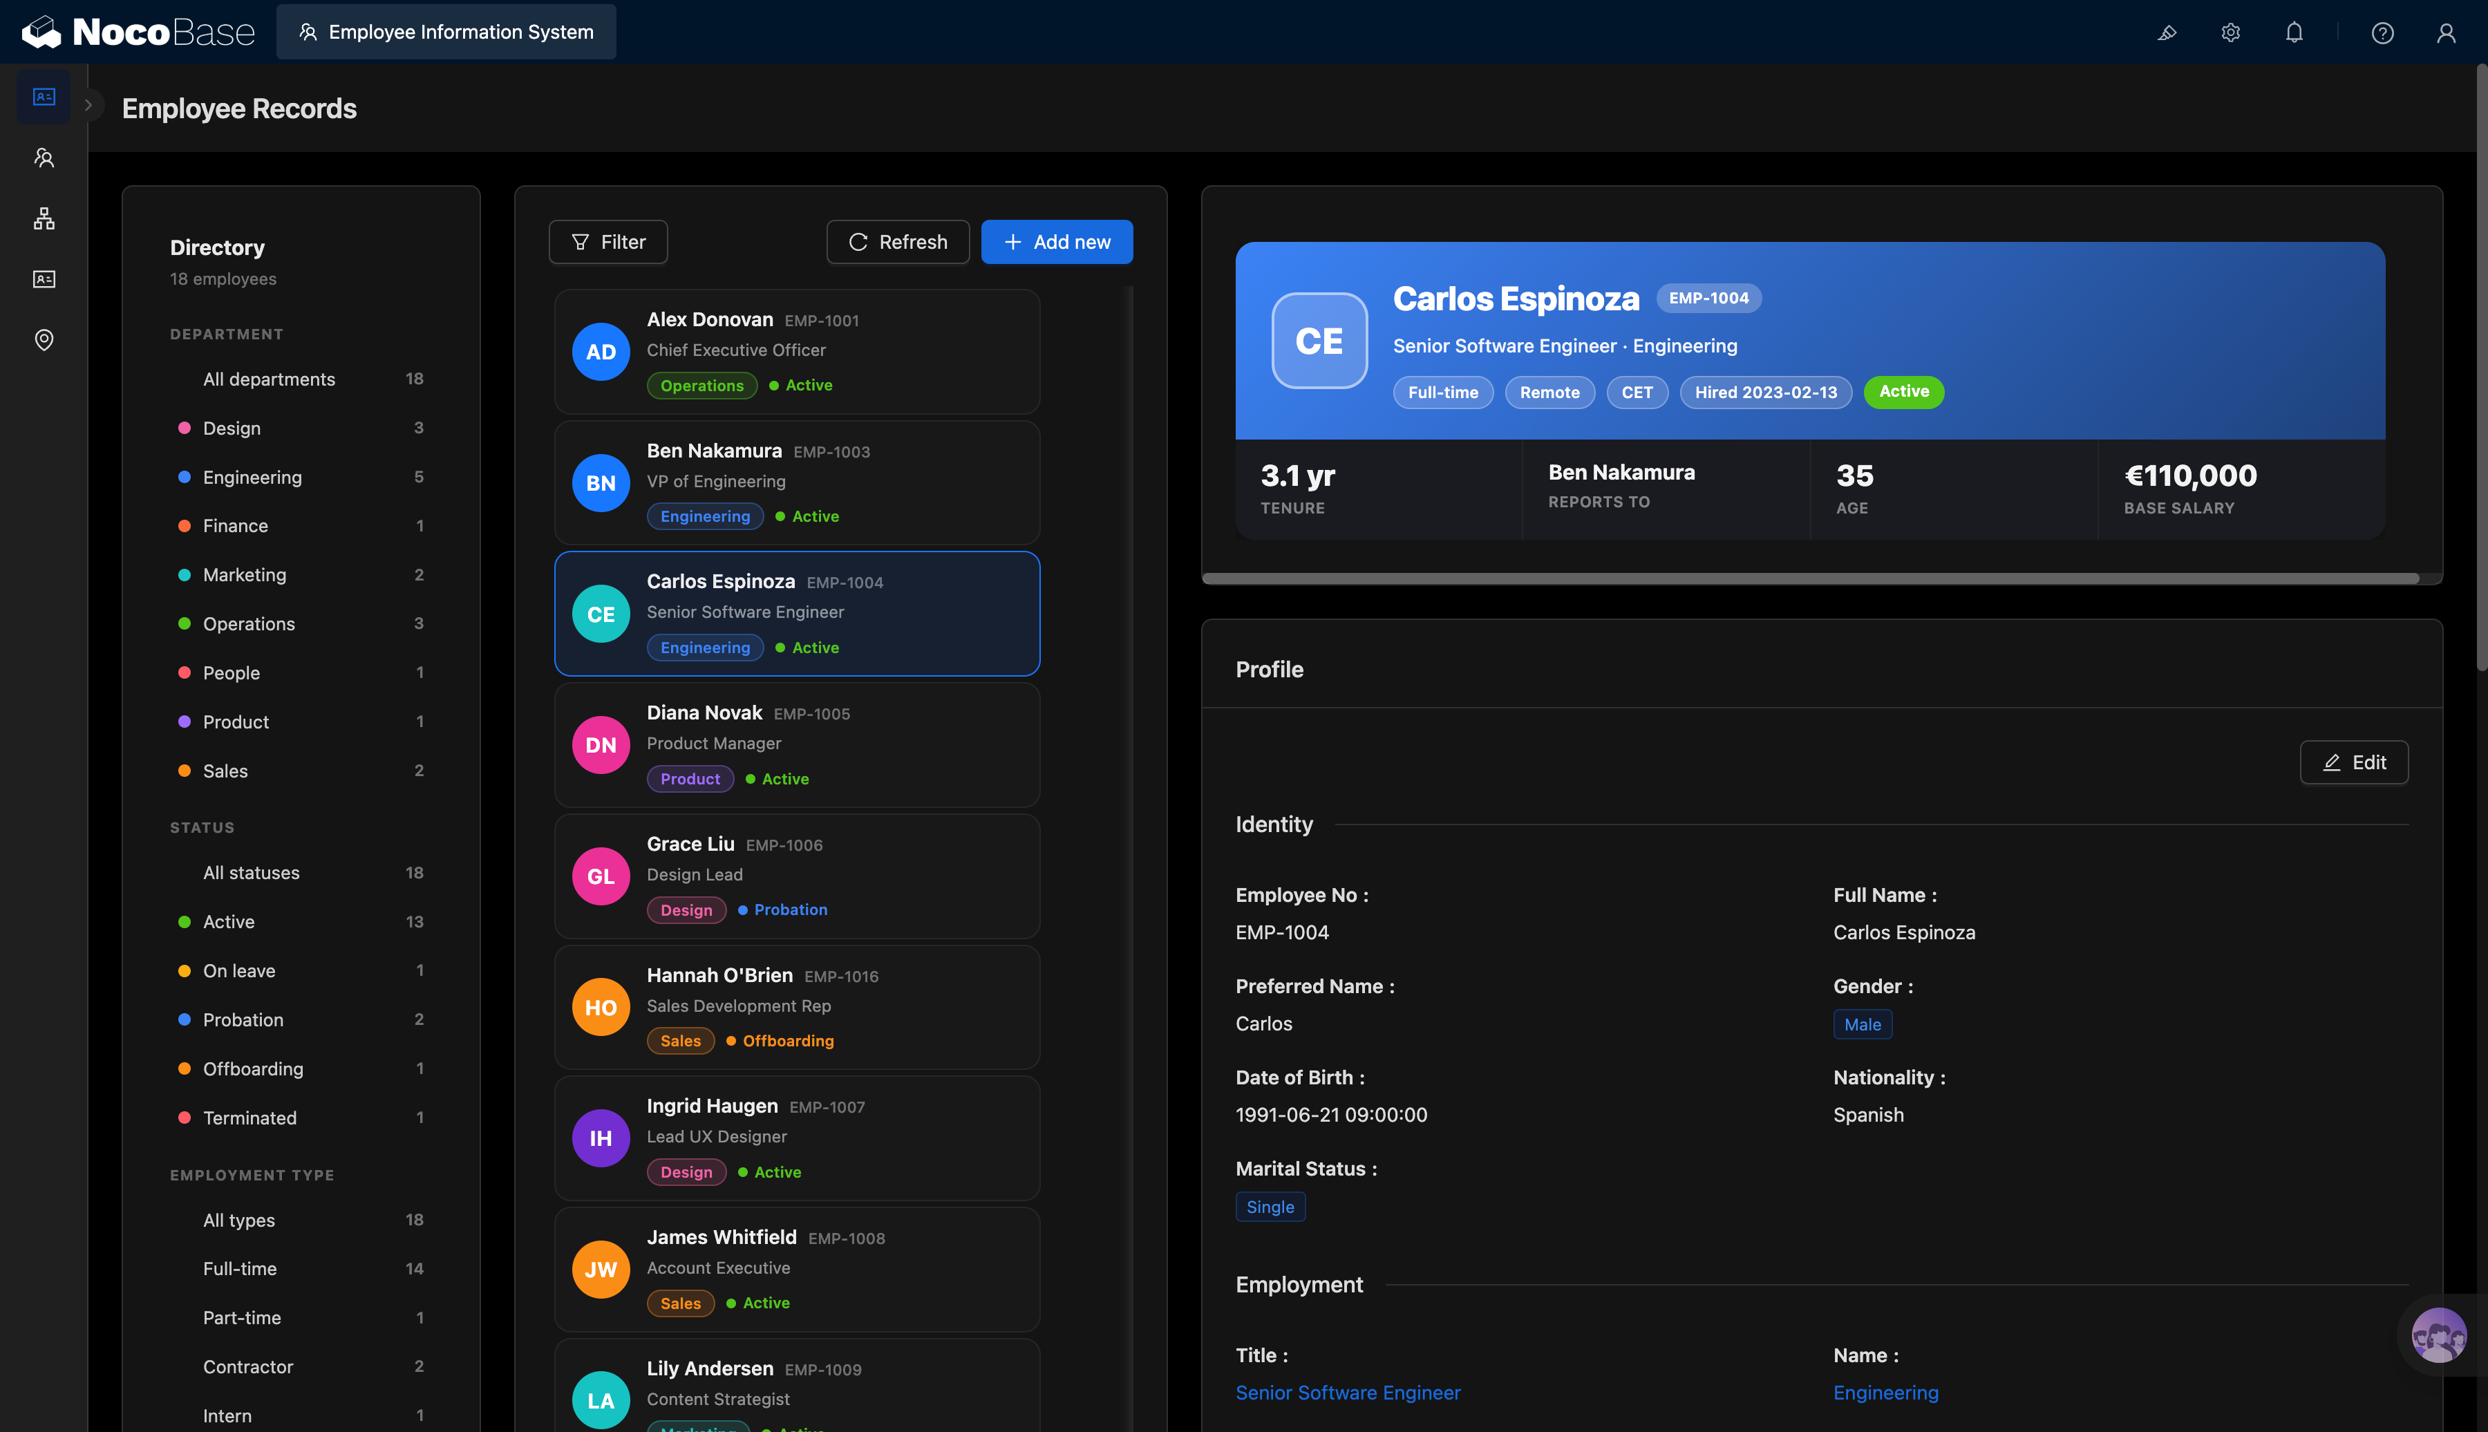The width and height of the screenshot is (2488, 1432).
Task: Filter by All departments
Action: click(301, 379)
